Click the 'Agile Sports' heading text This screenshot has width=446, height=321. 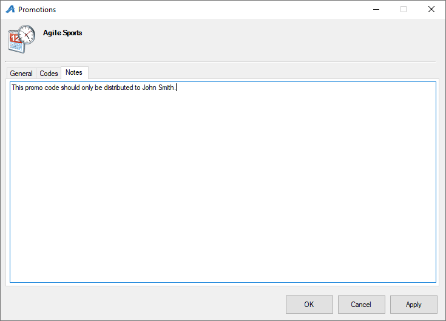point(63,33)
